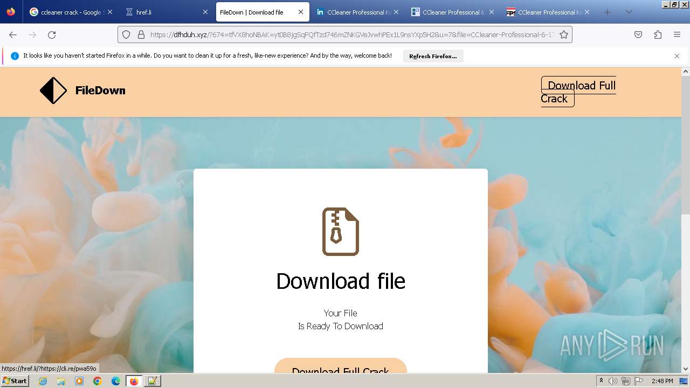Viewport: 690px width, 388px height.
Task: Open the Action Center flag icon
Action: (639, 381)
